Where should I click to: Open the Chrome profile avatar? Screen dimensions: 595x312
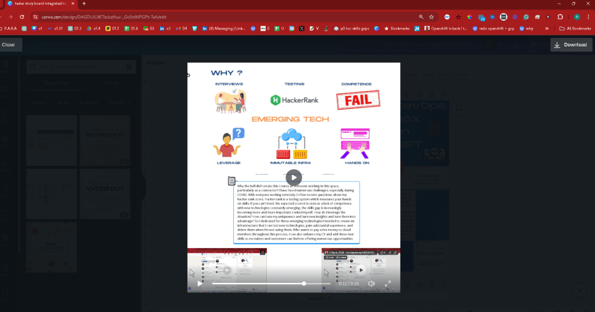[x=577, y=17]
